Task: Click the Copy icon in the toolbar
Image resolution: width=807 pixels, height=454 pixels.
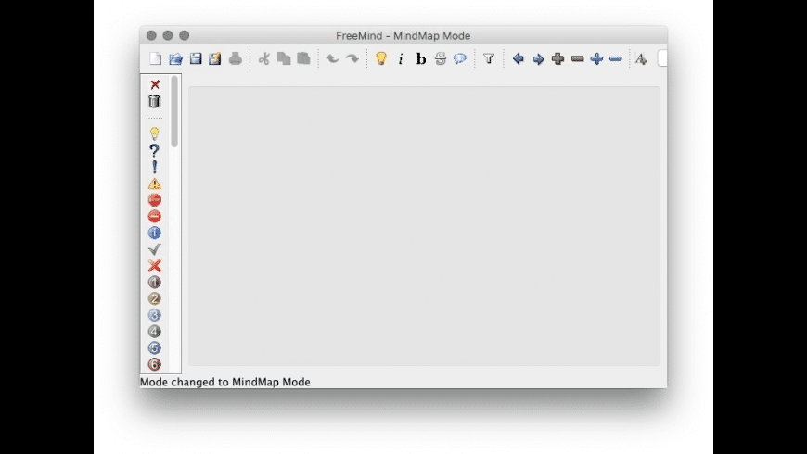Action: tap(284, 58)
